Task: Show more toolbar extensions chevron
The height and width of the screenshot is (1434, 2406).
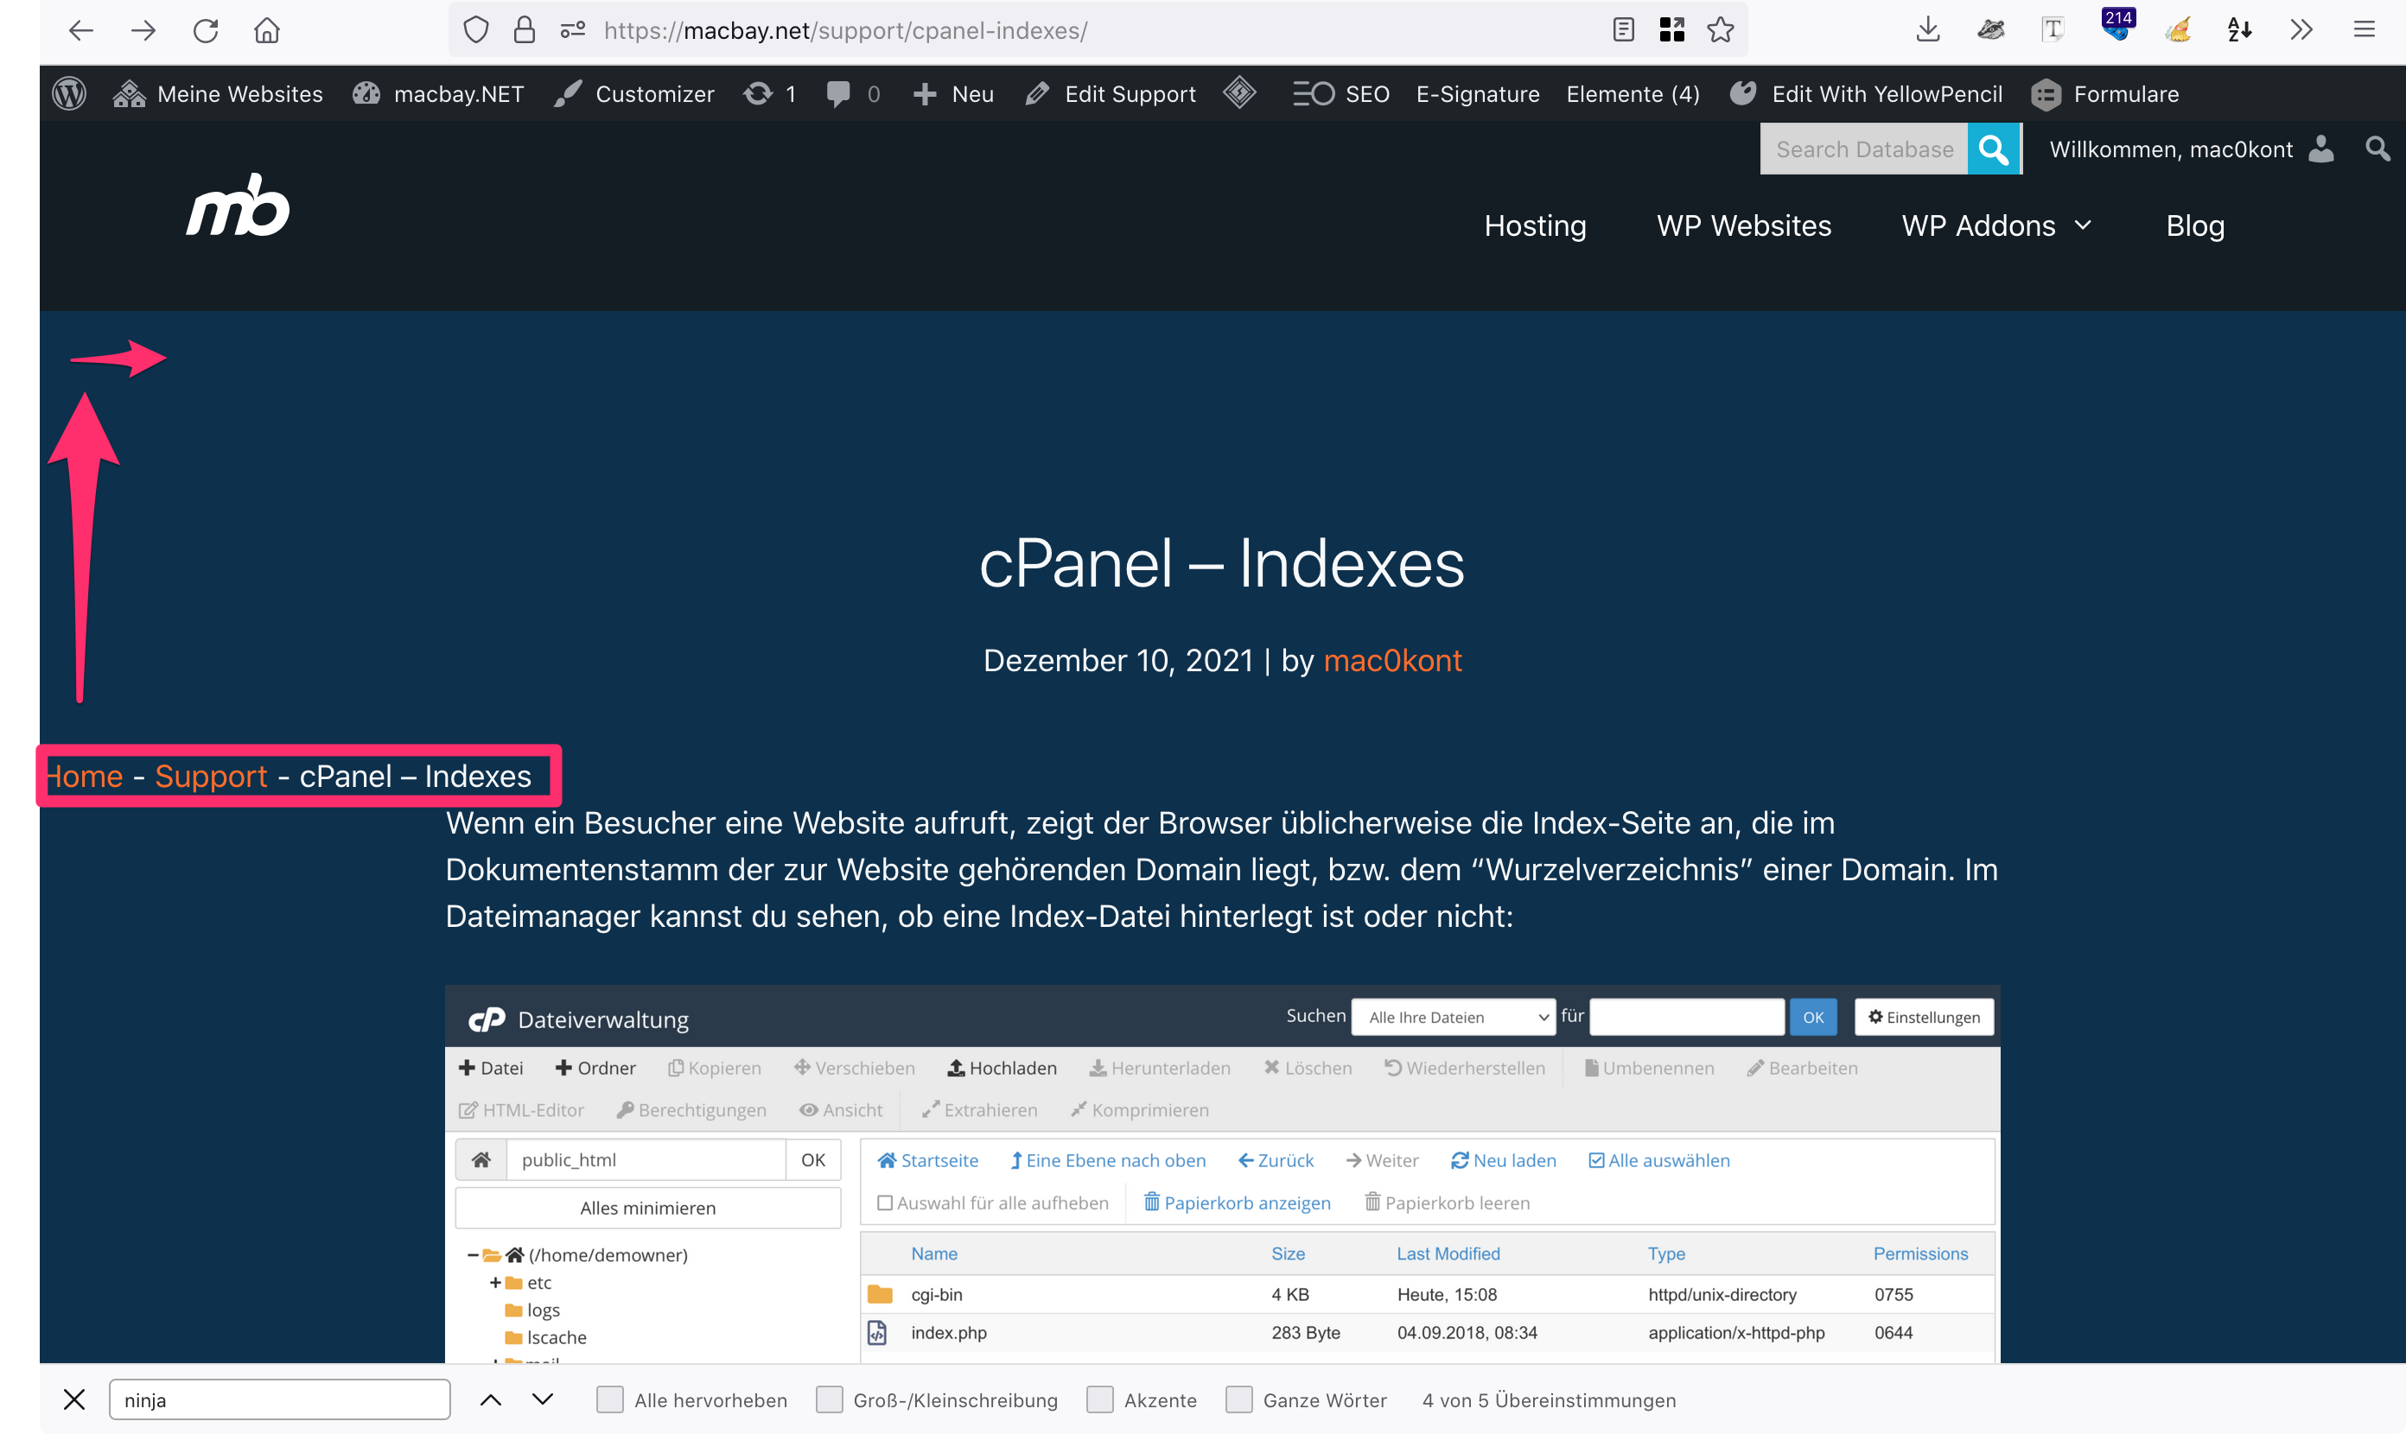Action: [2301, 30]
